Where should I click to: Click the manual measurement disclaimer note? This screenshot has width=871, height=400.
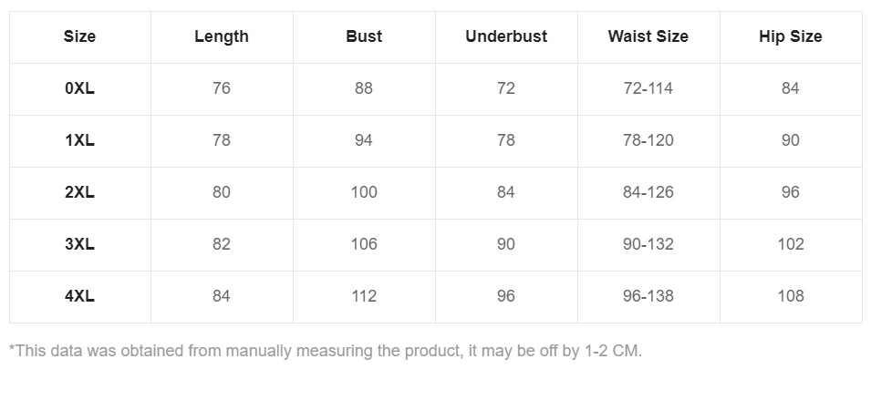(x=326, y=351)
